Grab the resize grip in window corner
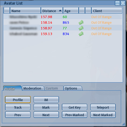 [124, 124]
